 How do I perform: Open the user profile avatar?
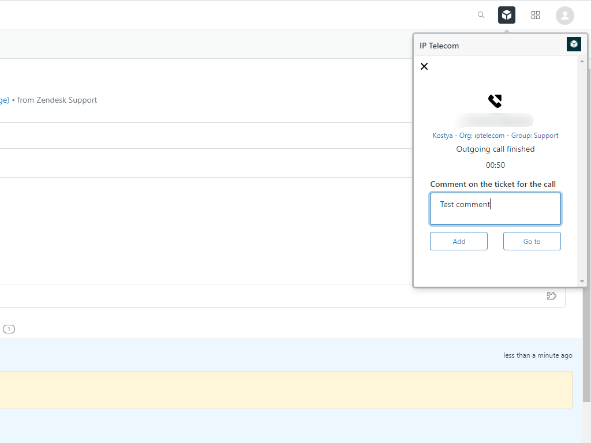tap(564, 16)
